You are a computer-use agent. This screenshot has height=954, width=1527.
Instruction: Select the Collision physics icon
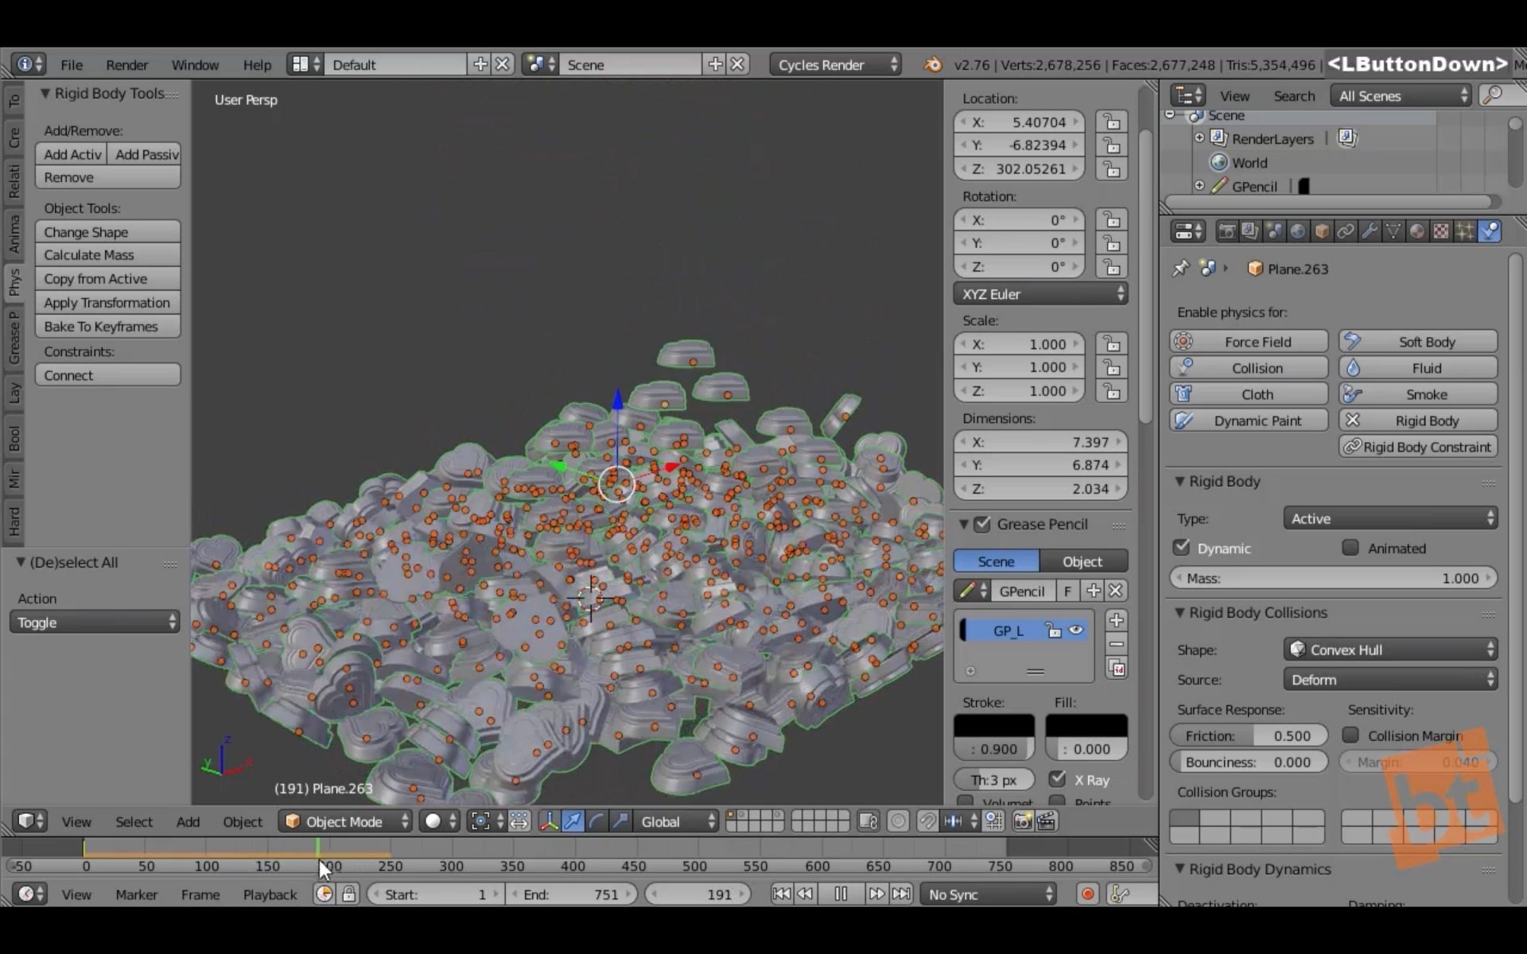(x=1185, y=367)
